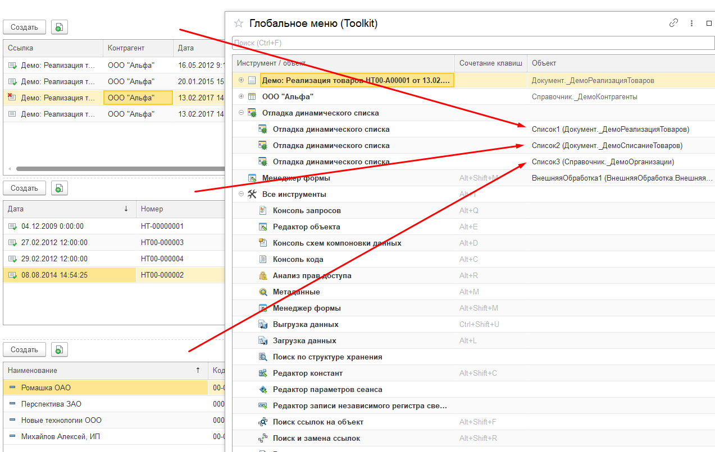Collapse the Отладка динамического списка group
The image size is (715, 452).
pos(241,113)
